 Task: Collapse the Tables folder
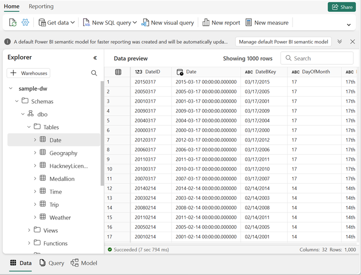[29, 127]
